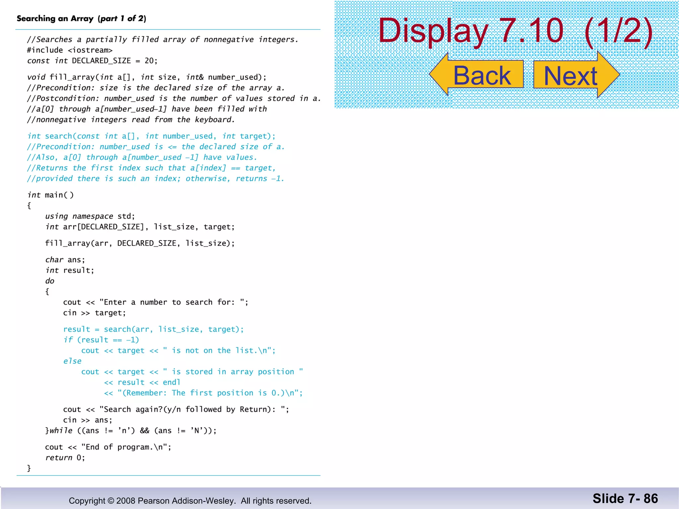This screenshot has width=679, height=509.
Task: Click the '//Returns the first index' comment
Action: [152, 168]
